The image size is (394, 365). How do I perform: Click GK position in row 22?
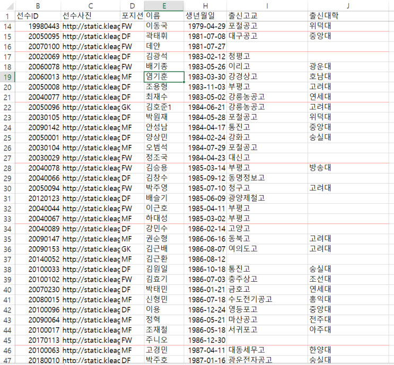click(132, 107)
